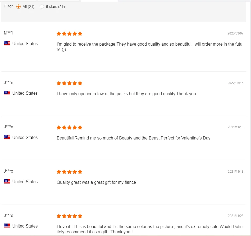Click the star rating on the fiancé gift review
Screen dimensions: 251x236
click(x=69, y=172)
